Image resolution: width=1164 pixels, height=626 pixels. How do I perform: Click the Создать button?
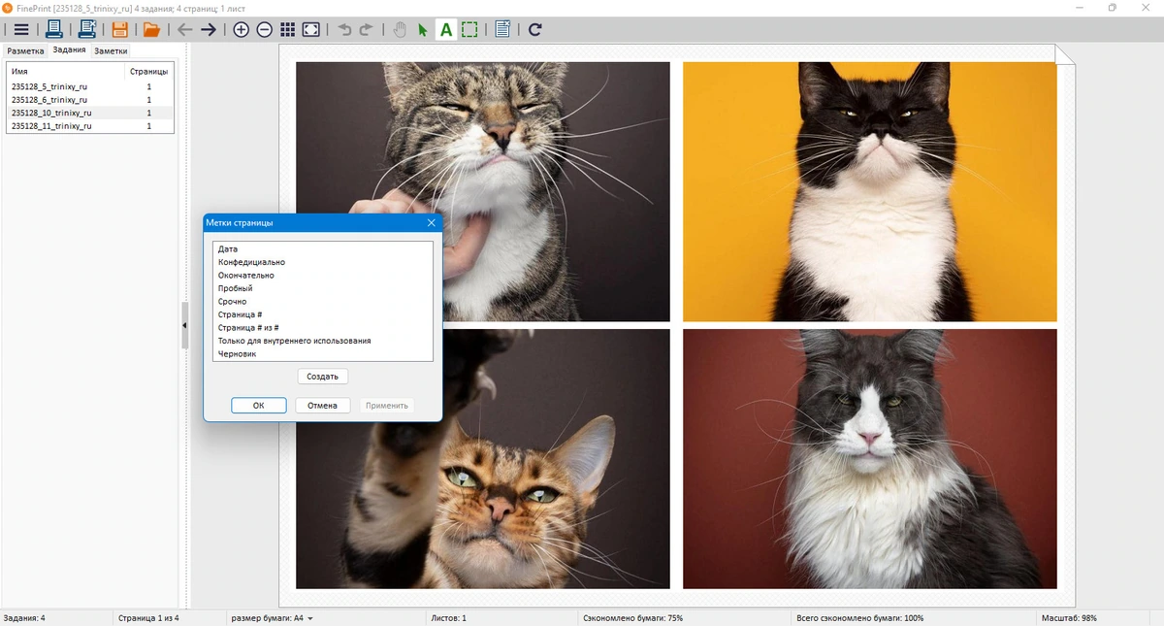click(322, 377)
